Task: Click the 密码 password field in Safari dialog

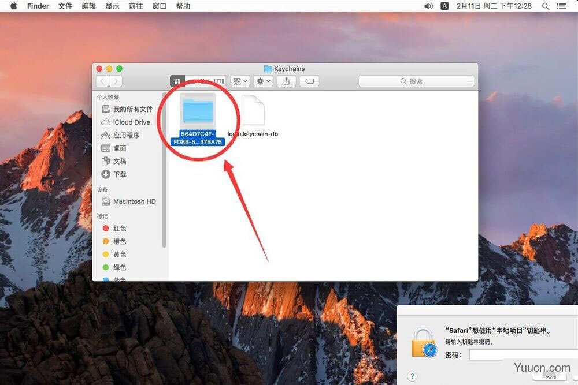Action: click(524, 355)
